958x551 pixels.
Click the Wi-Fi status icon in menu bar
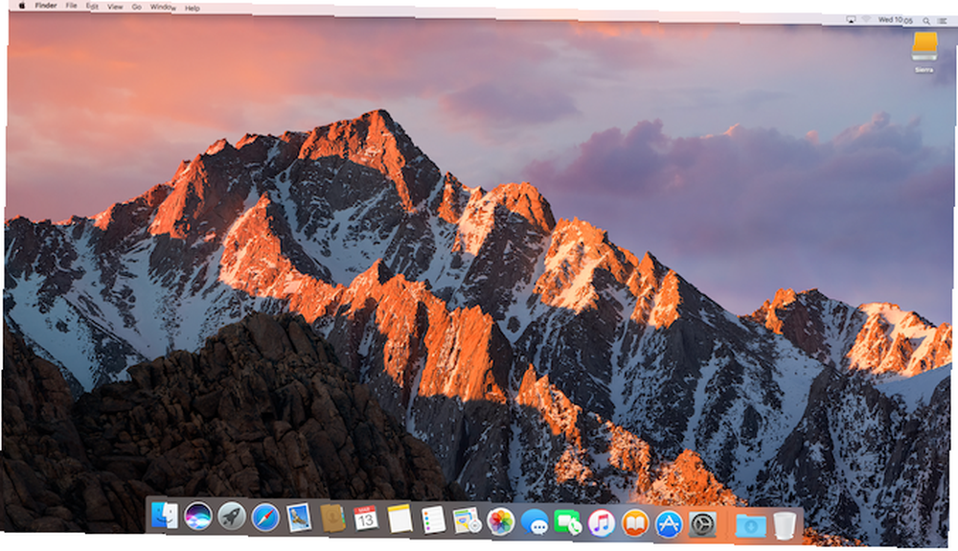[x=866, y=19]
